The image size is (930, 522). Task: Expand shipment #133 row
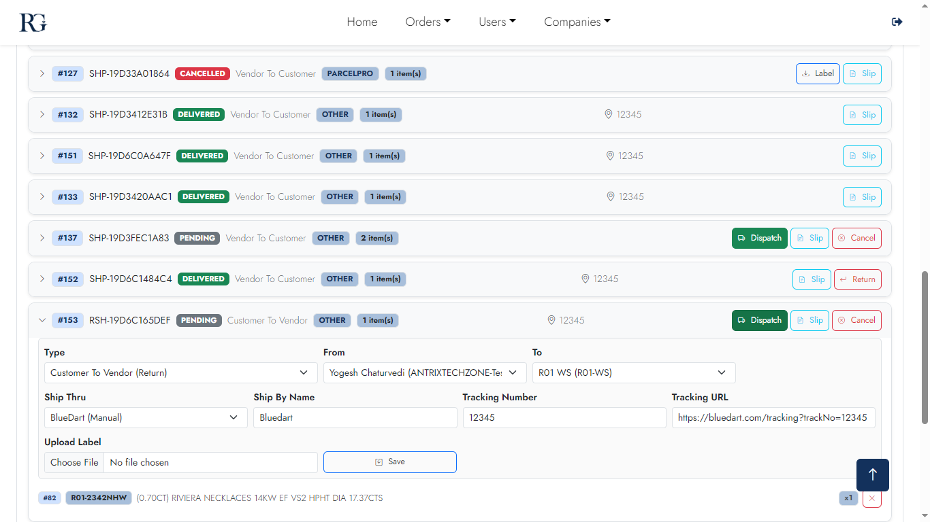click(42, 196)
